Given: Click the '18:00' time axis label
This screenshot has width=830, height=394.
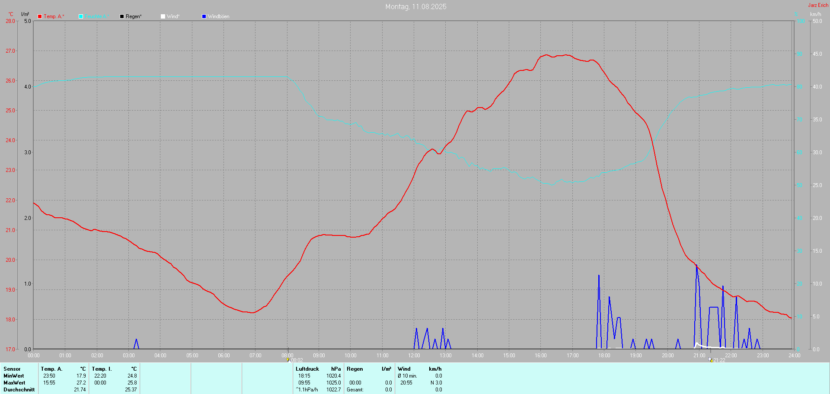Looking at the screenshot, I should 604,356.
